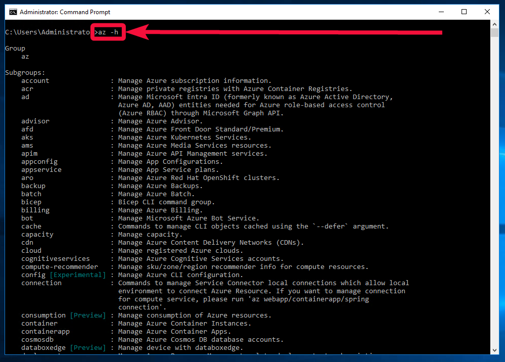Click the 'Subgroups:' heading
The width and height of the screenshot is (505, 362).
25,72
